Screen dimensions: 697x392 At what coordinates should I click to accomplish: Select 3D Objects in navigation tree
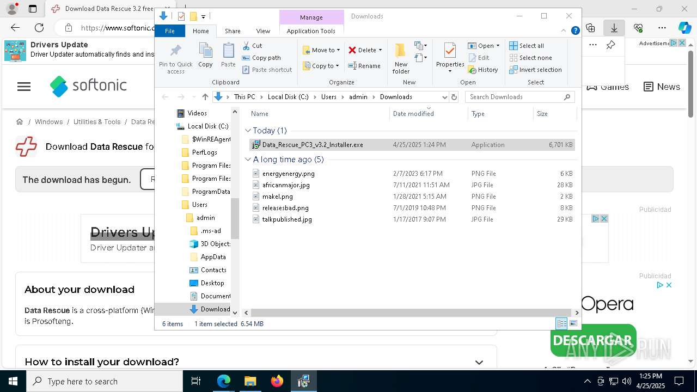(x=210, y=244)
